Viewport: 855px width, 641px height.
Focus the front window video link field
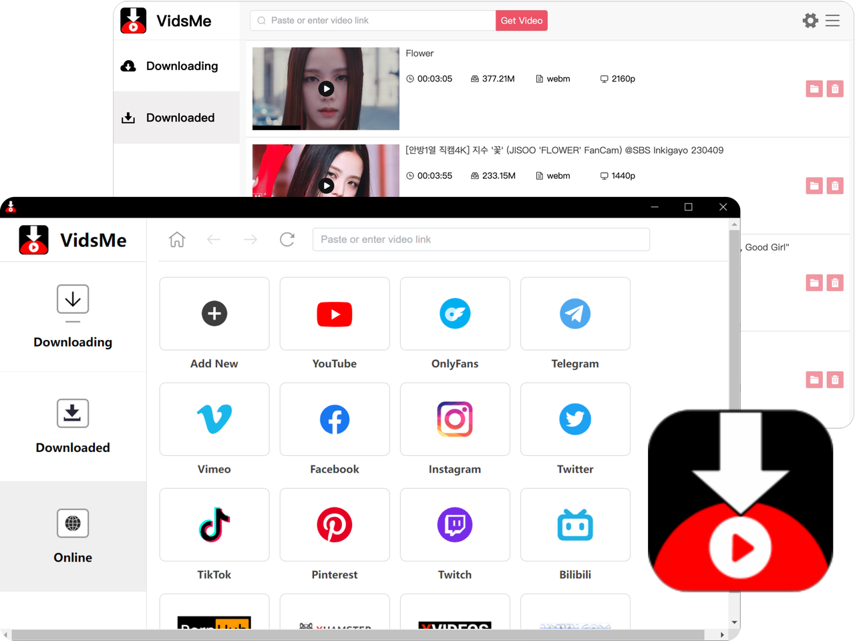(x=481, y=239)
